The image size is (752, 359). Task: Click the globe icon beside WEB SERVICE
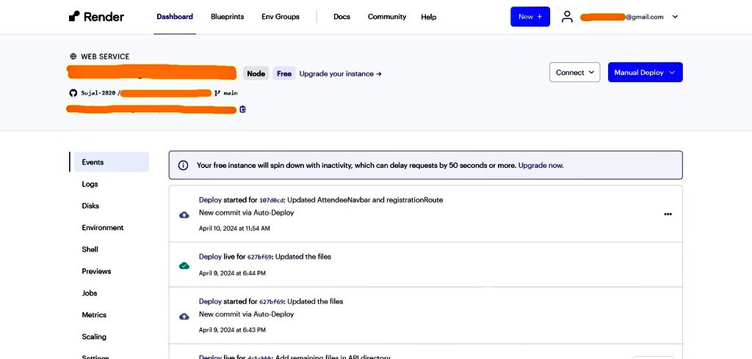click(73, 56)
